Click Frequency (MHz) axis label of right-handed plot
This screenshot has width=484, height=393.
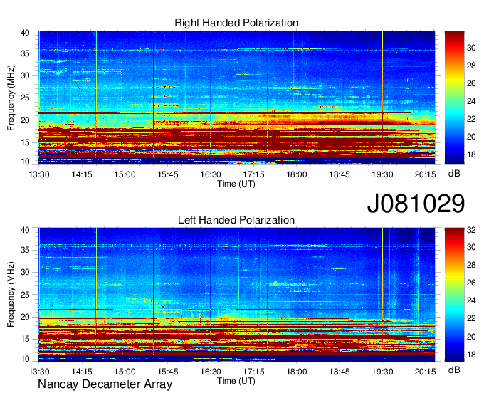11,98
